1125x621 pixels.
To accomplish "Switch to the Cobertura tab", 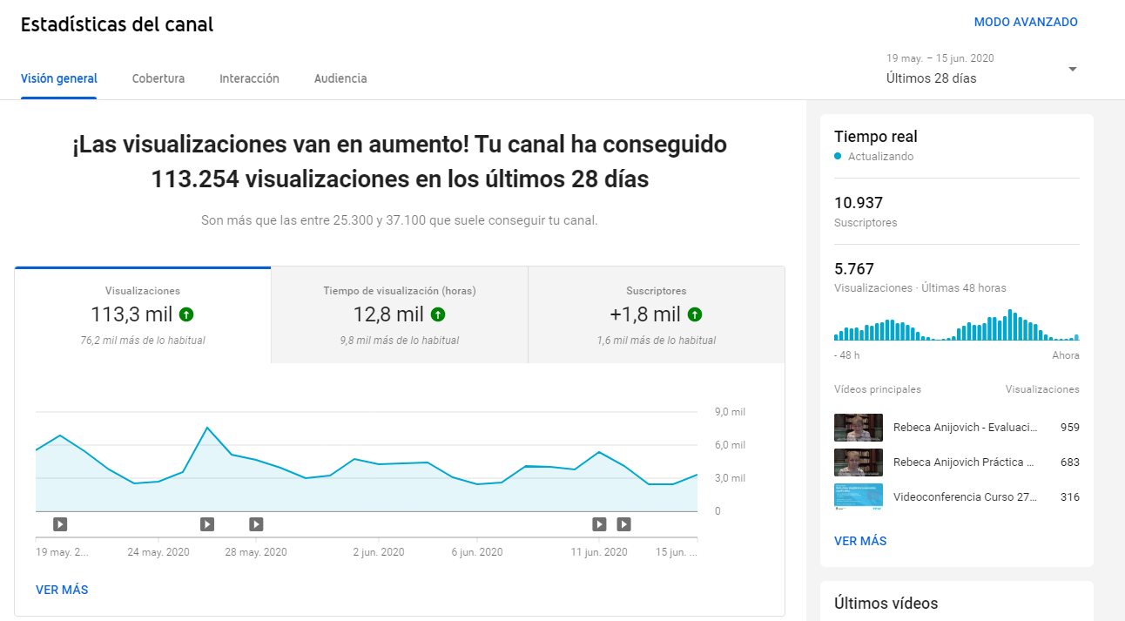I will [x=158, y=78].
